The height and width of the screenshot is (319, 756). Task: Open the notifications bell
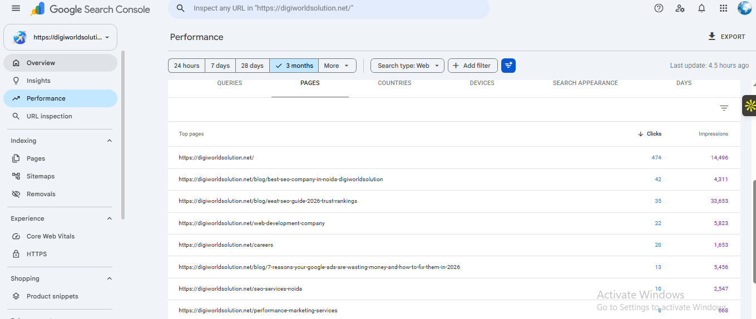[701, 8]
